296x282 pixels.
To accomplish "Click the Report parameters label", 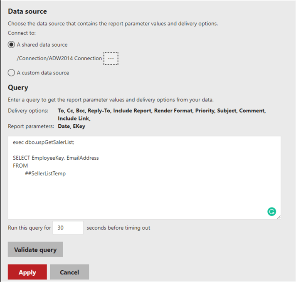I will 31,126.
